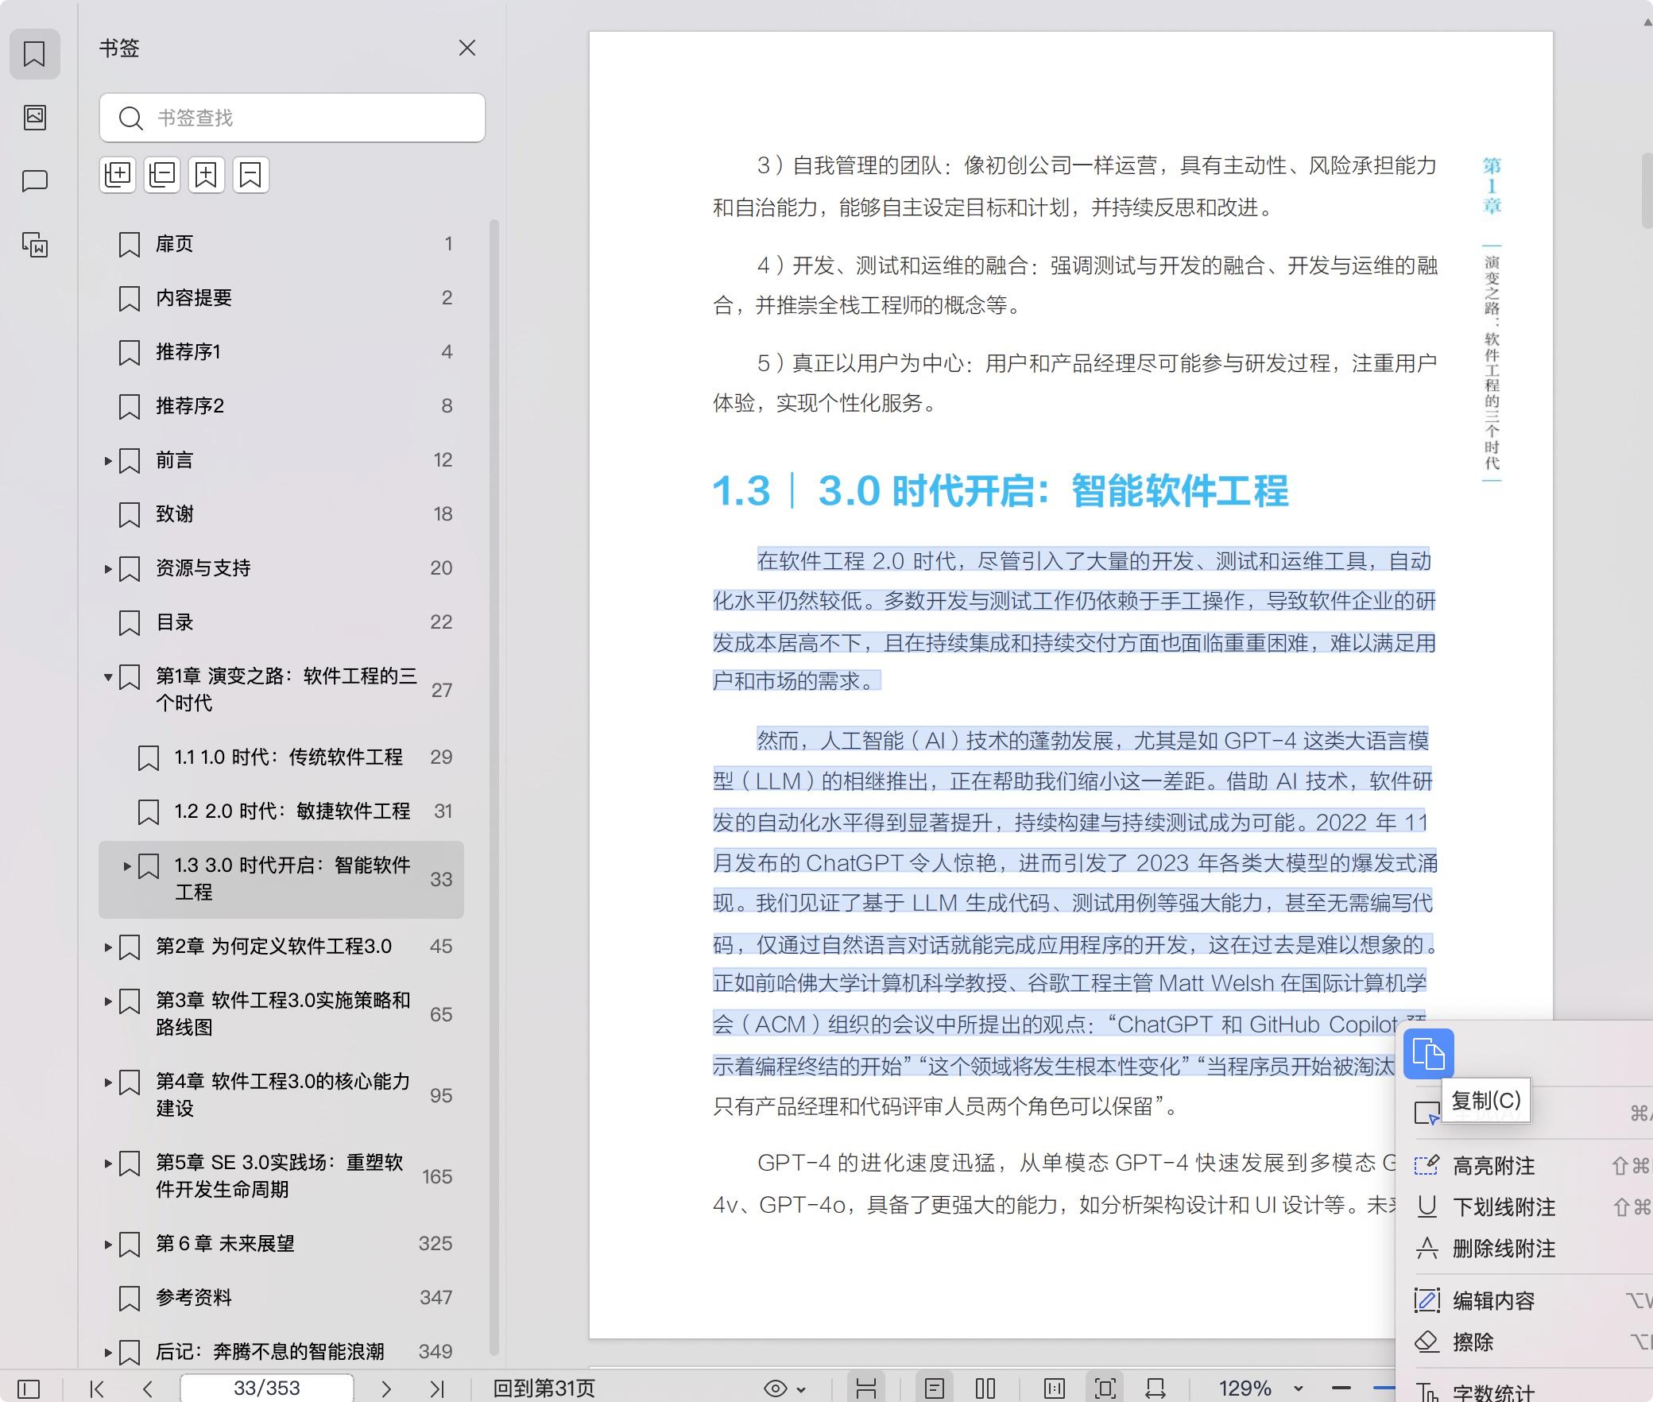This screenshot has width=1653, height=1402.
Task: Open the thumbnails panel from sidebar
Action: click(35, 118)
